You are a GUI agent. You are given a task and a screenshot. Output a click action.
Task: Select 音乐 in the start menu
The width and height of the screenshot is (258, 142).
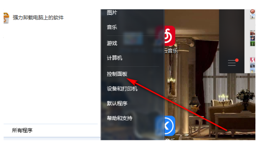[112, 27]
